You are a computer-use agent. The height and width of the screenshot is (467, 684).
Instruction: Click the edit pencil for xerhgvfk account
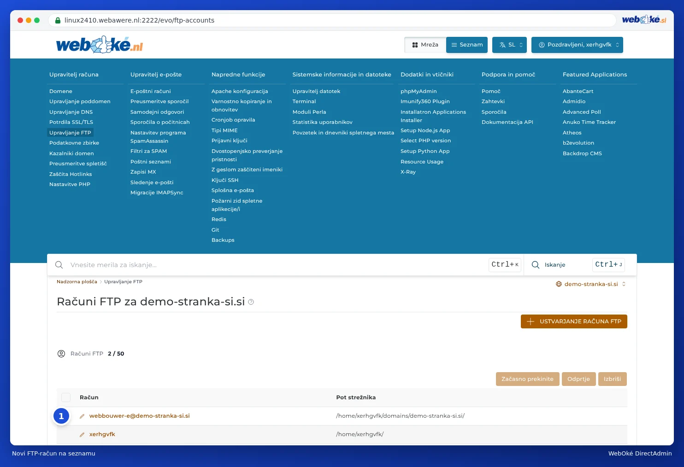click(82, 435)
